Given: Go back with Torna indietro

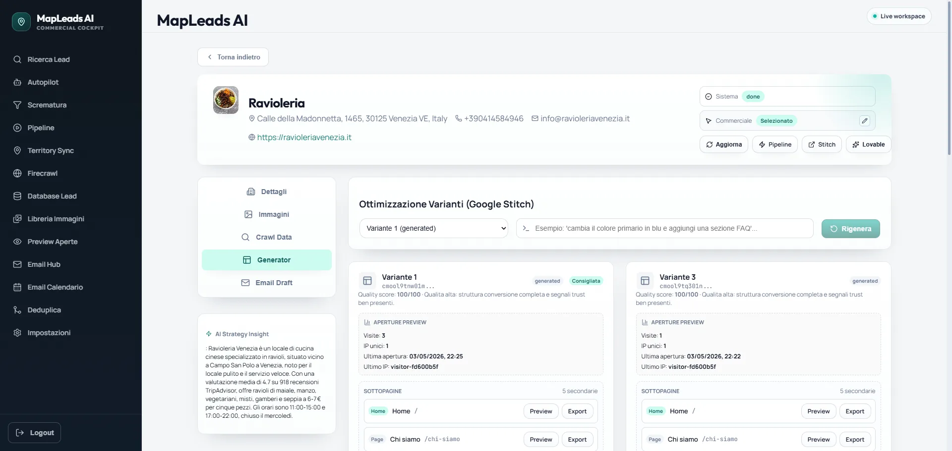Looking at the screenshot, I should point(233,57).
